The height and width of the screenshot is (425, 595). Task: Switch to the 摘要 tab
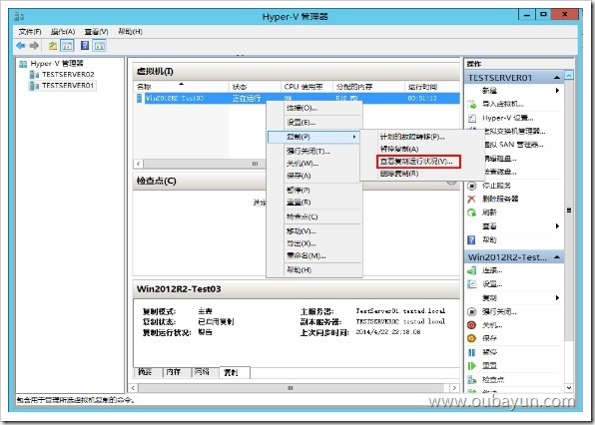[x=149, y=372]
